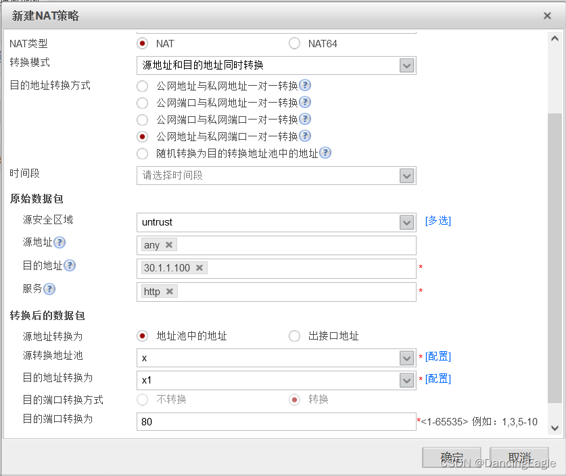Open help for 公网地址与私网地址一对一转换
Screen dimensions: 566x476
(x=305, y=85)
